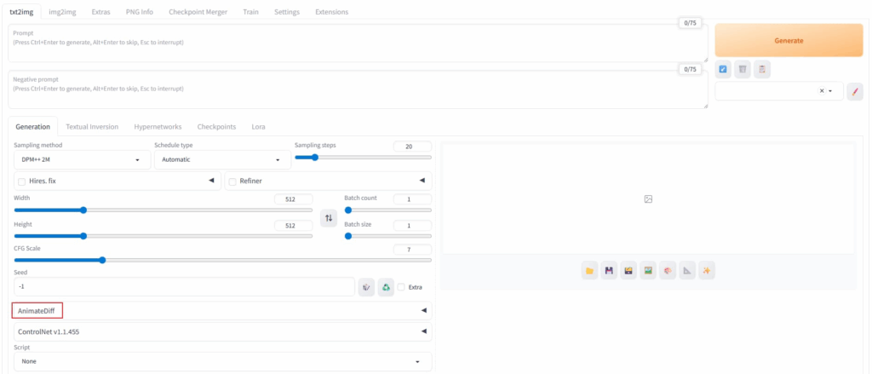The height and width of the screenshot is (374, 872).
Task: Open the Lora tab
Action: 258,127
